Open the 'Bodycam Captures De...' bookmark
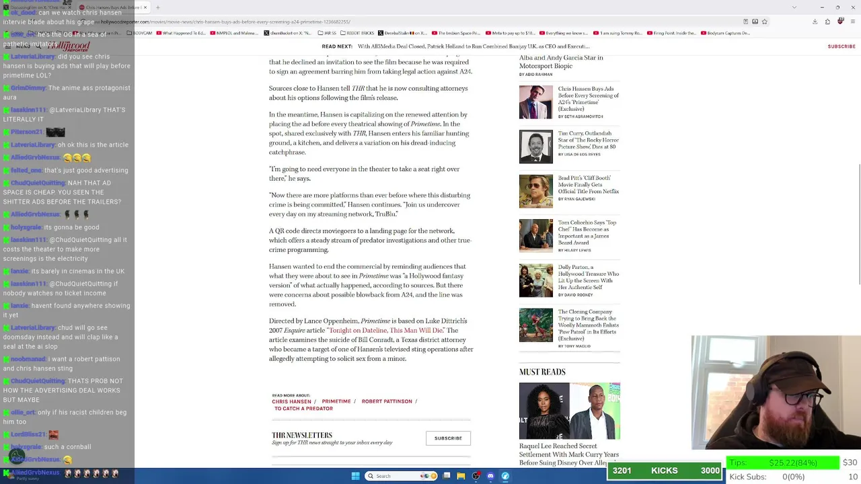This screenshot has width=861, height=484. 726,33
